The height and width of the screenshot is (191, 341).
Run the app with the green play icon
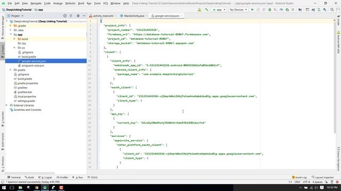[x=252, y=10]
